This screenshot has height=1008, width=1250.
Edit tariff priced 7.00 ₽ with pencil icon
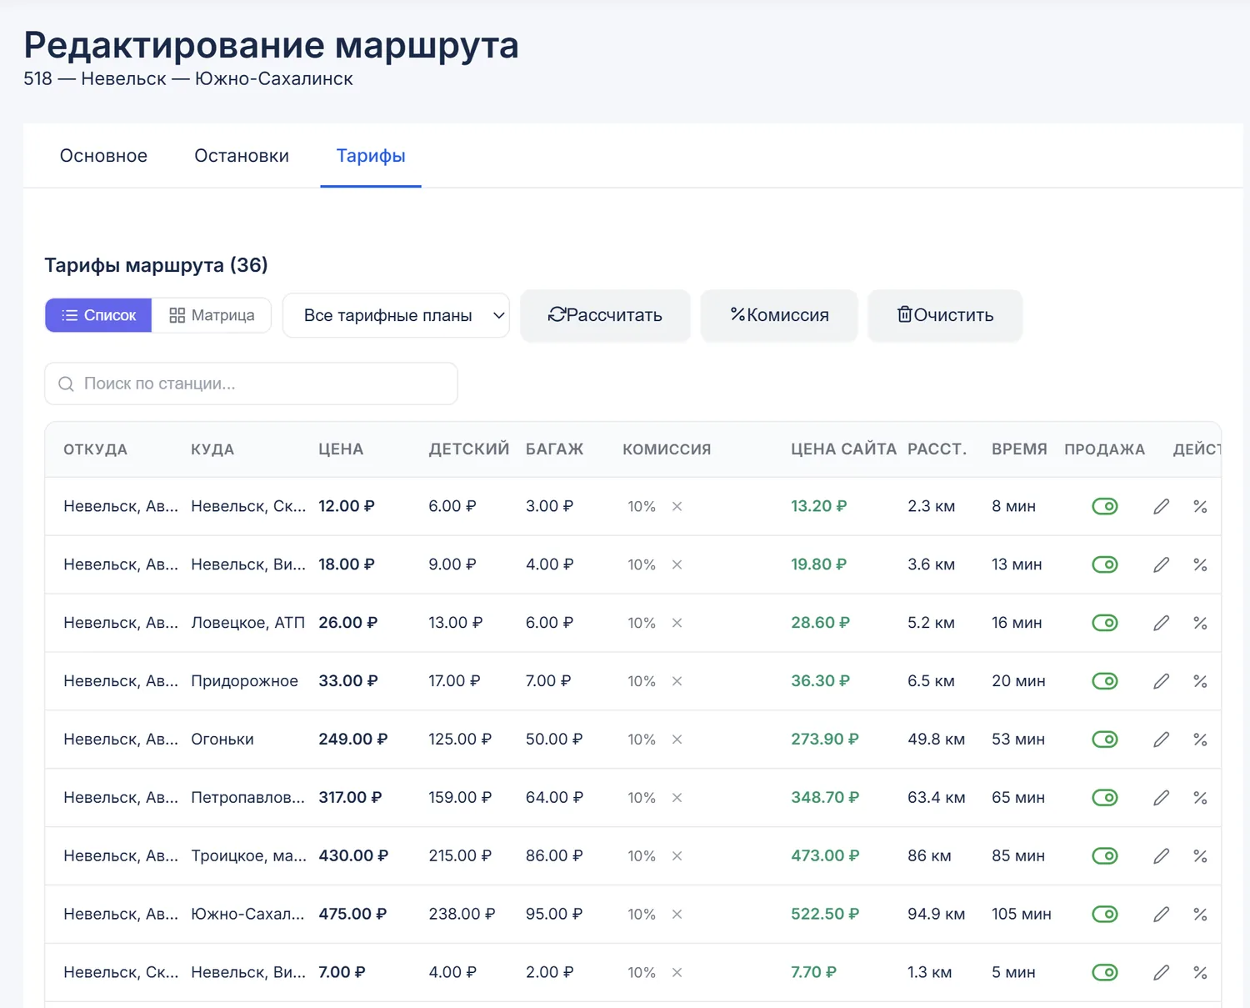click(1161, 972)
